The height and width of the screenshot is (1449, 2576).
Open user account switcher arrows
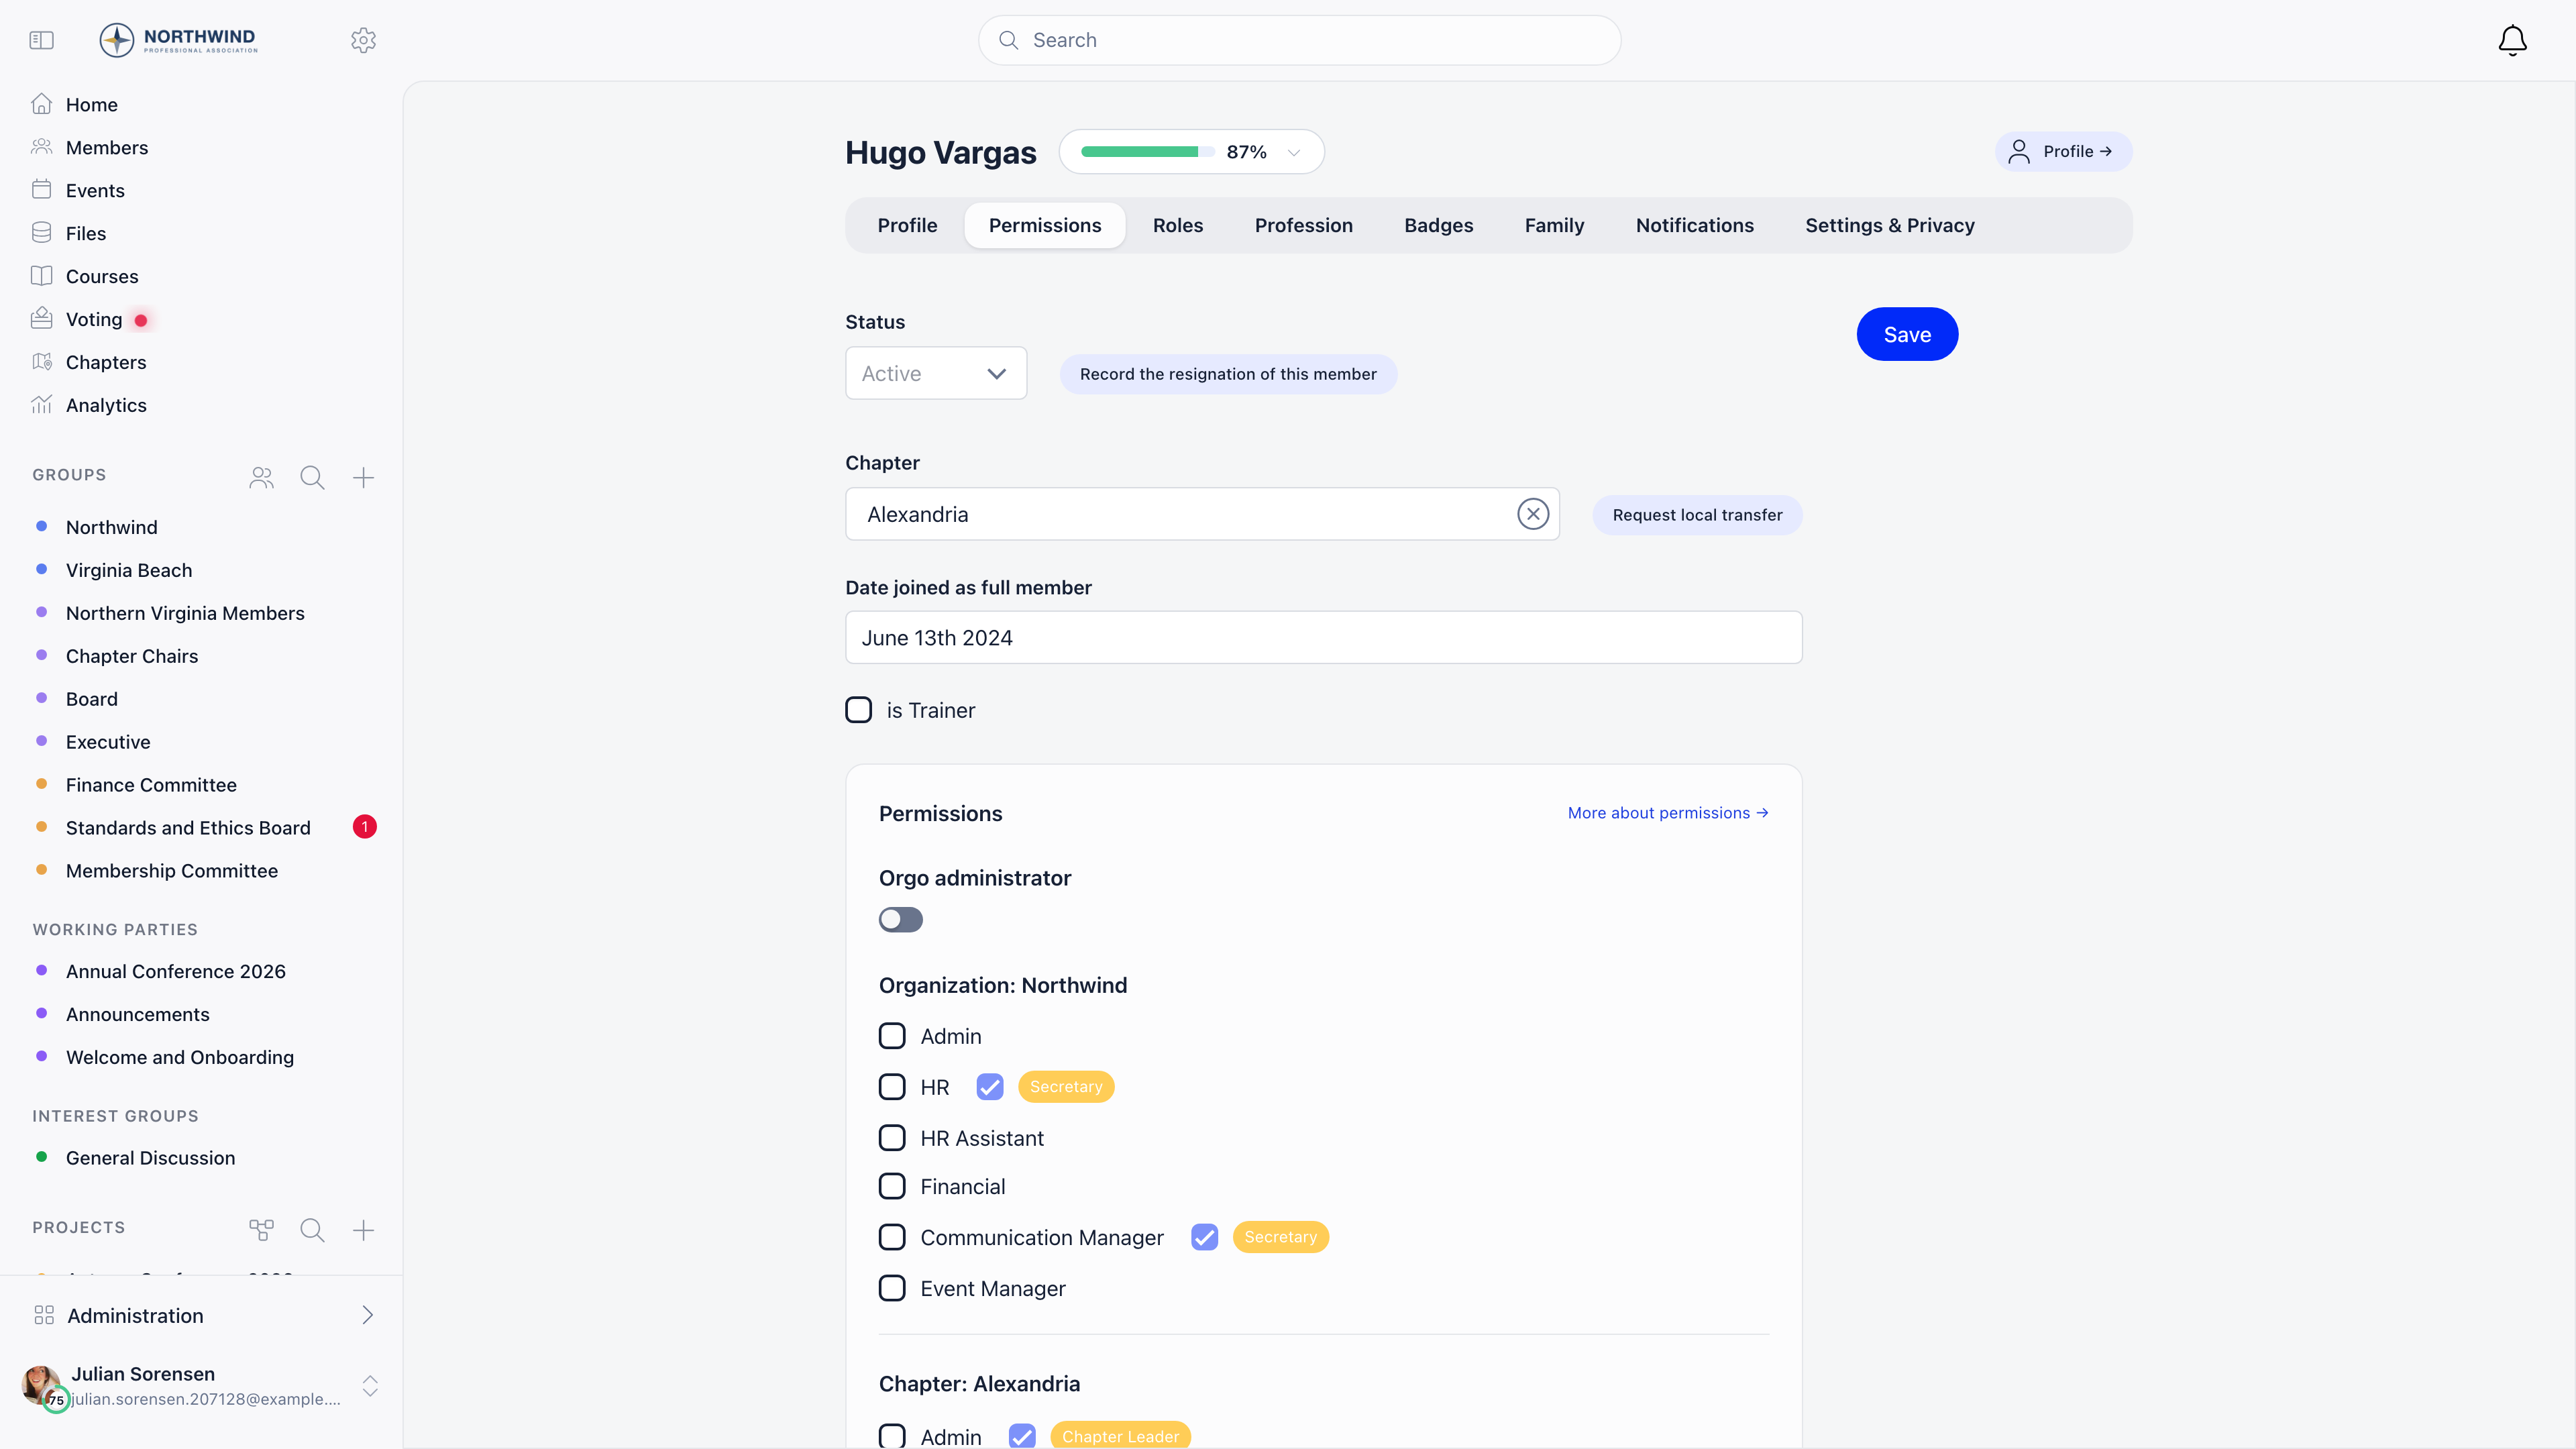pos(370,1385)
